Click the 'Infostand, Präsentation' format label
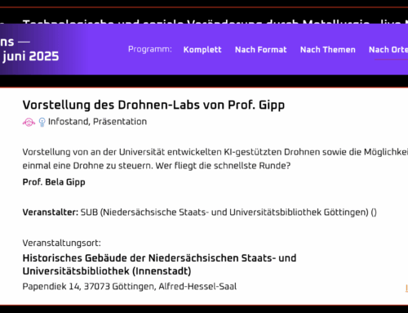The image size is (408, 313). click(97, 122)
